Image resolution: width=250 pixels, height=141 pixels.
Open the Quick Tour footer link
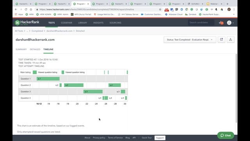(147, 137)
